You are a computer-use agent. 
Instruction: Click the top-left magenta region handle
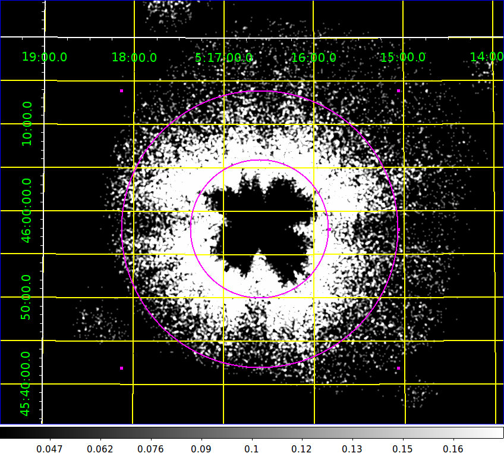121,91
